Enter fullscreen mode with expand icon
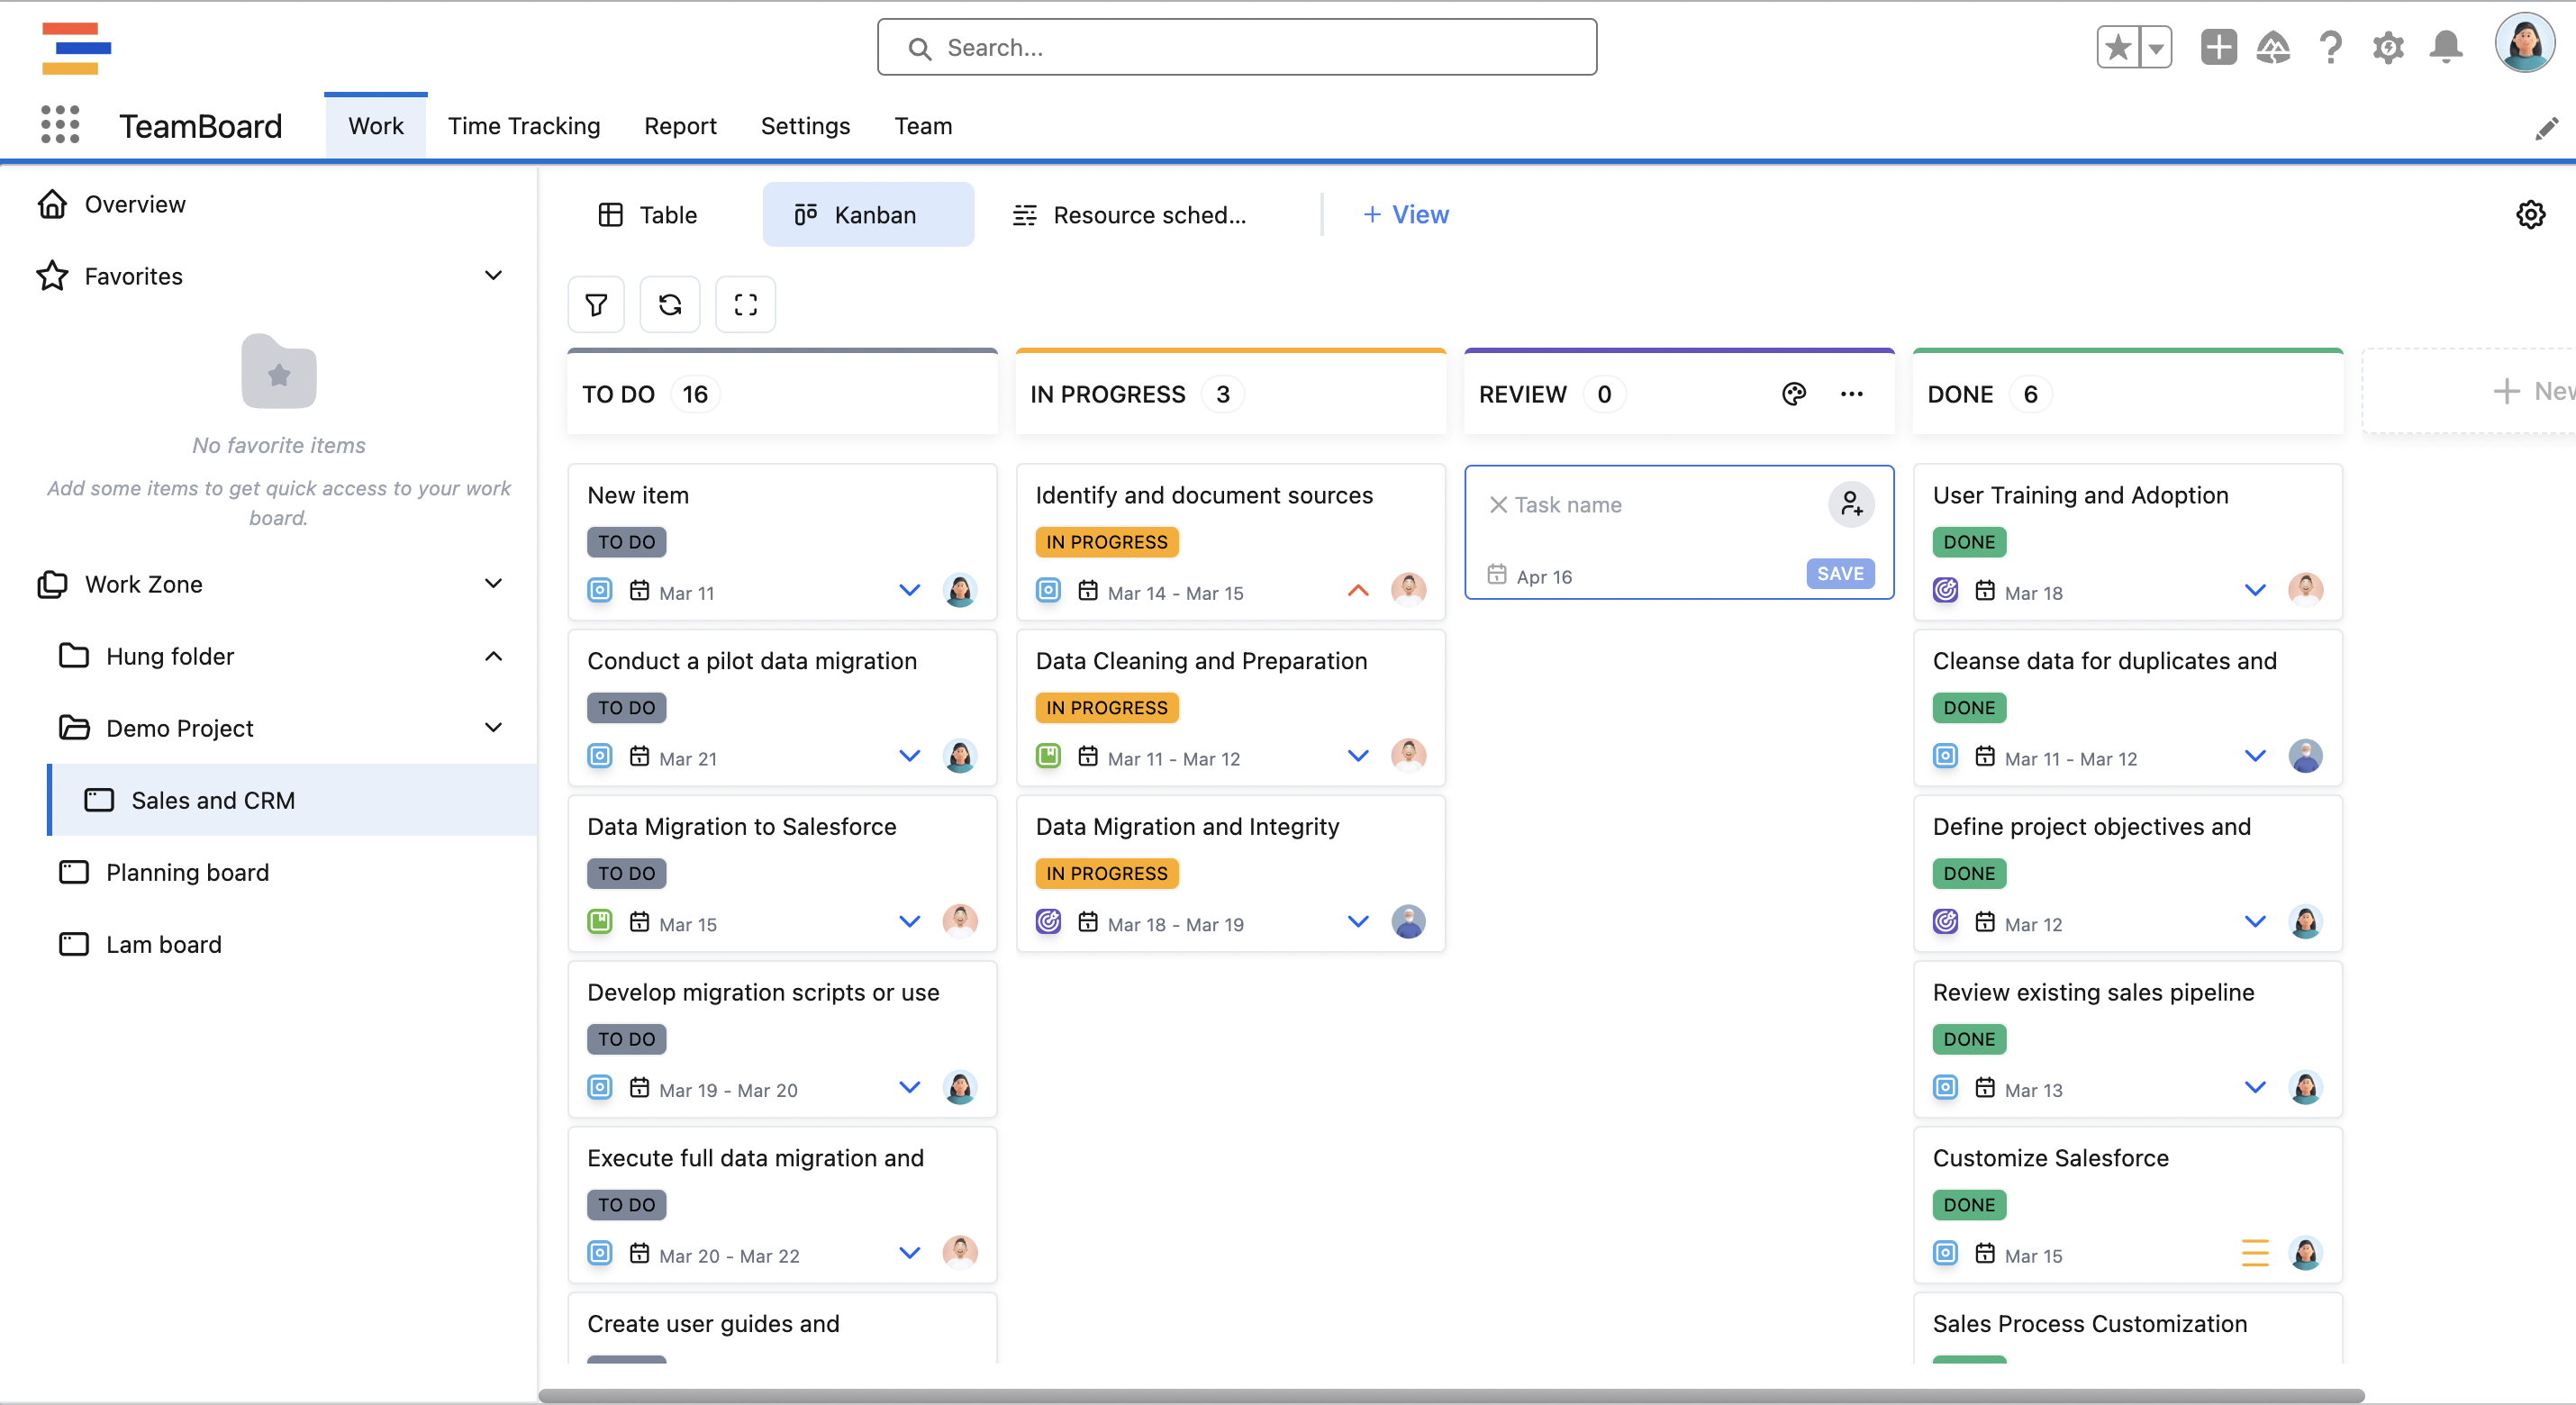Viewport: 2576px width, 1405px height. click(745, 304)
